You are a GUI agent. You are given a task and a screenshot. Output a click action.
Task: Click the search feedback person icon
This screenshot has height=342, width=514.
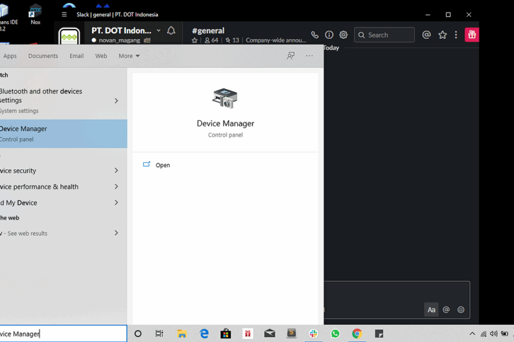coord(290,56)
